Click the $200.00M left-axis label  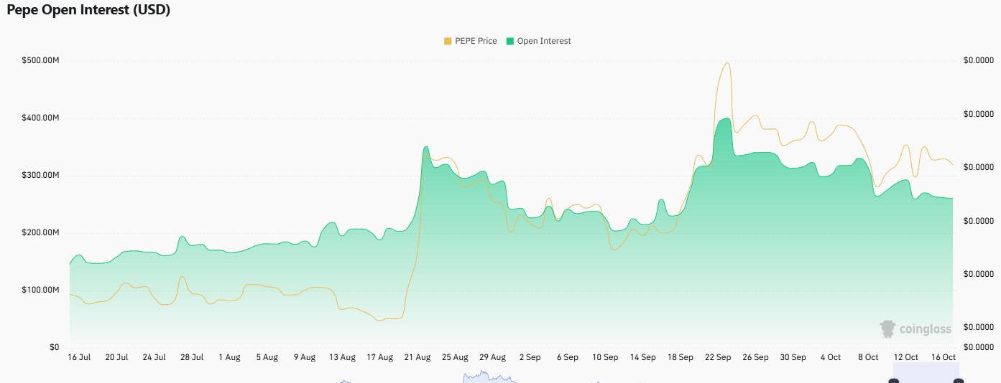click(40, 232)
